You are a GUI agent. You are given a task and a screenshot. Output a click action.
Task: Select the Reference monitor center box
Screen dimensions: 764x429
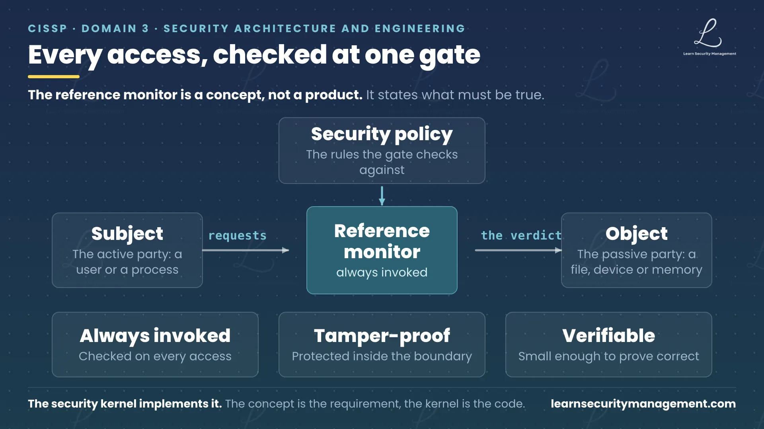[x=382, y=250]
